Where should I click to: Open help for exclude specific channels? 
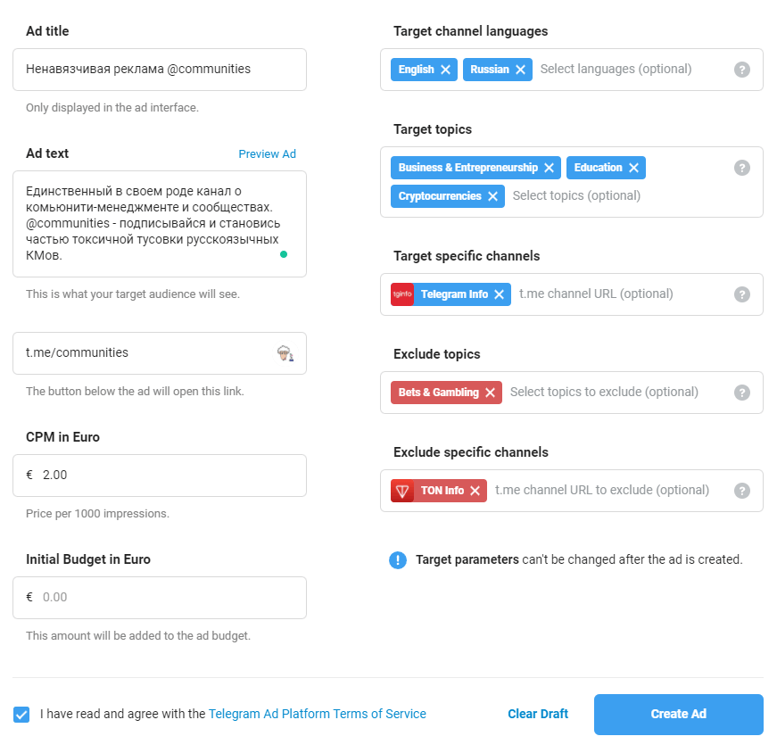[x=742, y=491]
